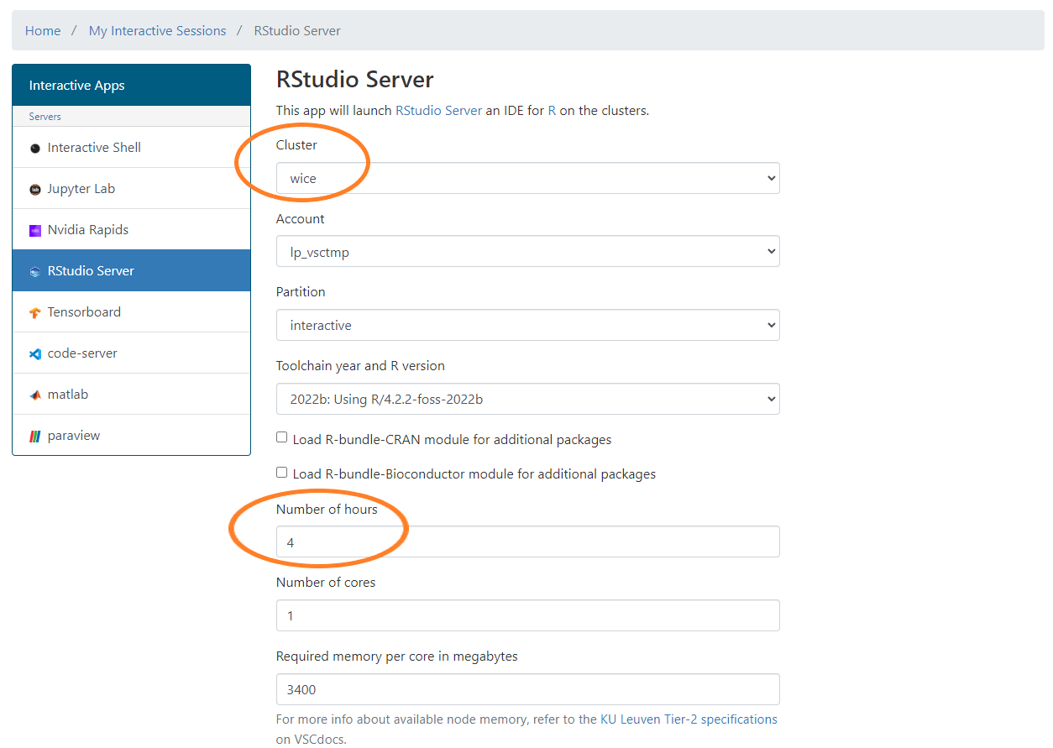Expand Toolchain year and R version dropdown
The image size is (1053, 748).
point(527,399)
